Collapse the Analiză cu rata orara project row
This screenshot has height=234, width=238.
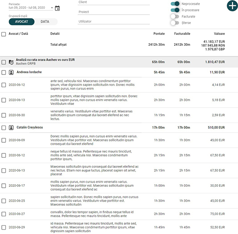[x=119, y=62]
